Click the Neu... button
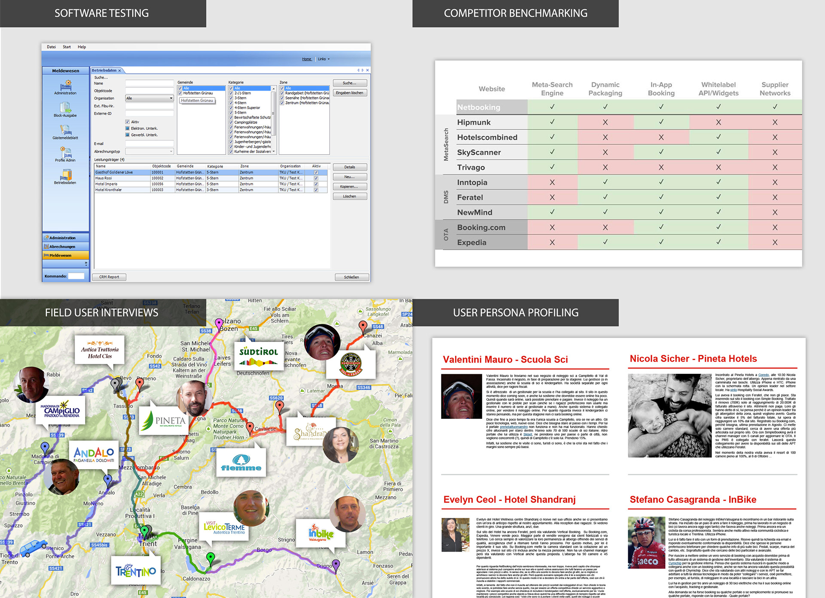 click(350, 177)
